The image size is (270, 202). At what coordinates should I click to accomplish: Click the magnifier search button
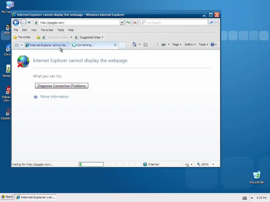[211, 22]
